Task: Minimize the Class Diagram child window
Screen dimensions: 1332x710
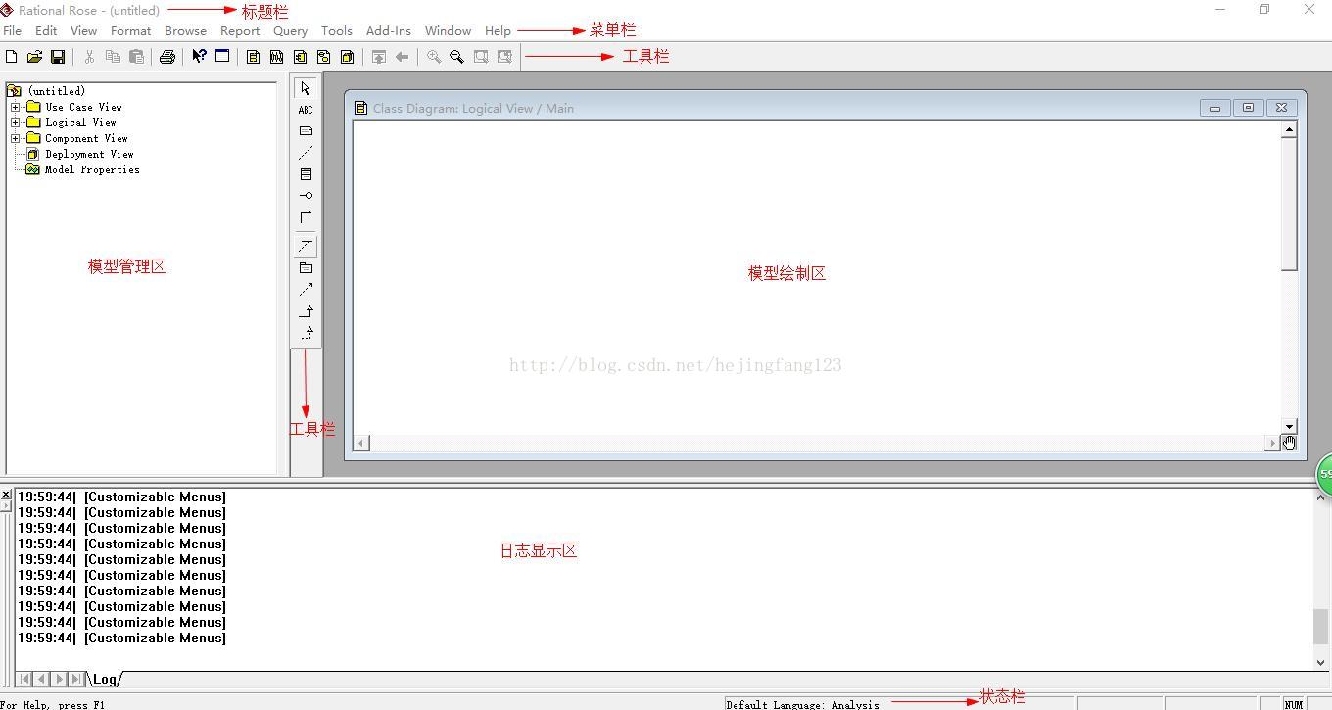Action: click(x=1214, y=108)
